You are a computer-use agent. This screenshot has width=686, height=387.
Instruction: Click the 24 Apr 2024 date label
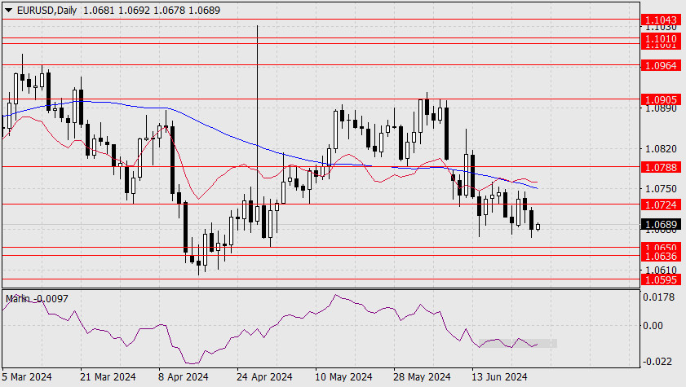point(264,376)
